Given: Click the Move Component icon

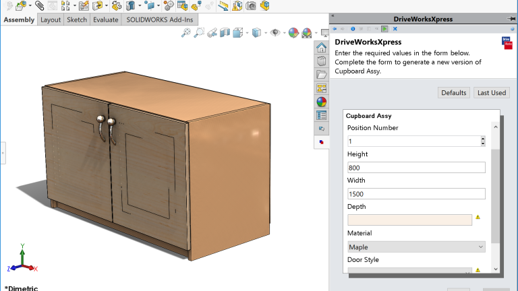Looking at the screenshot, I should click(97, 5).
